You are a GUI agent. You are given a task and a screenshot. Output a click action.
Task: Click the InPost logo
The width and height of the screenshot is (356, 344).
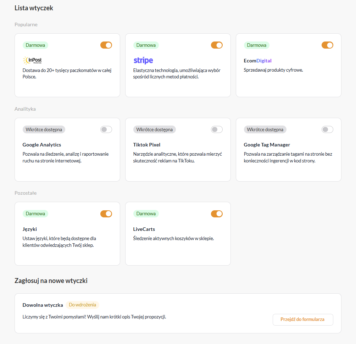coord(32,60)
